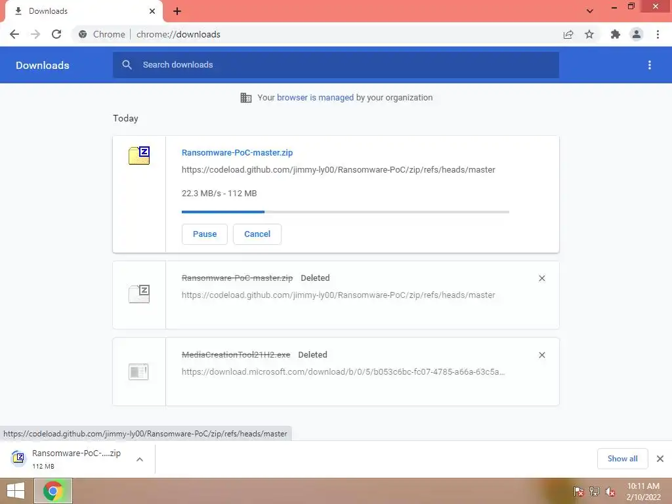The width and height of the screenshot is (672, 504).
Task: Click the Chrome site info chip
Action: [102, 34]
